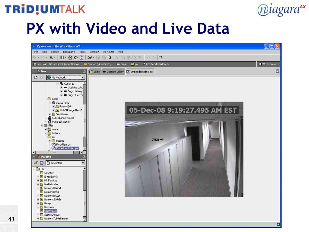This screenshot has width=309, height=232.
Task: Click the Open folder toolbar icon
Action: point(89,57)
